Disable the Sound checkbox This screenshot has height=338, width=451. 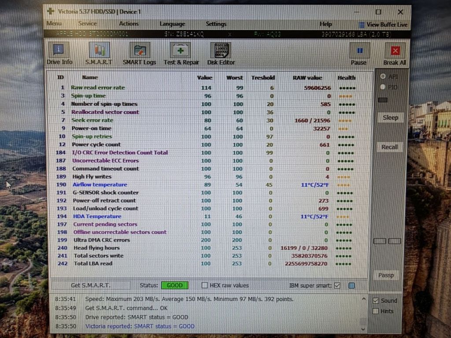(376, 301)
